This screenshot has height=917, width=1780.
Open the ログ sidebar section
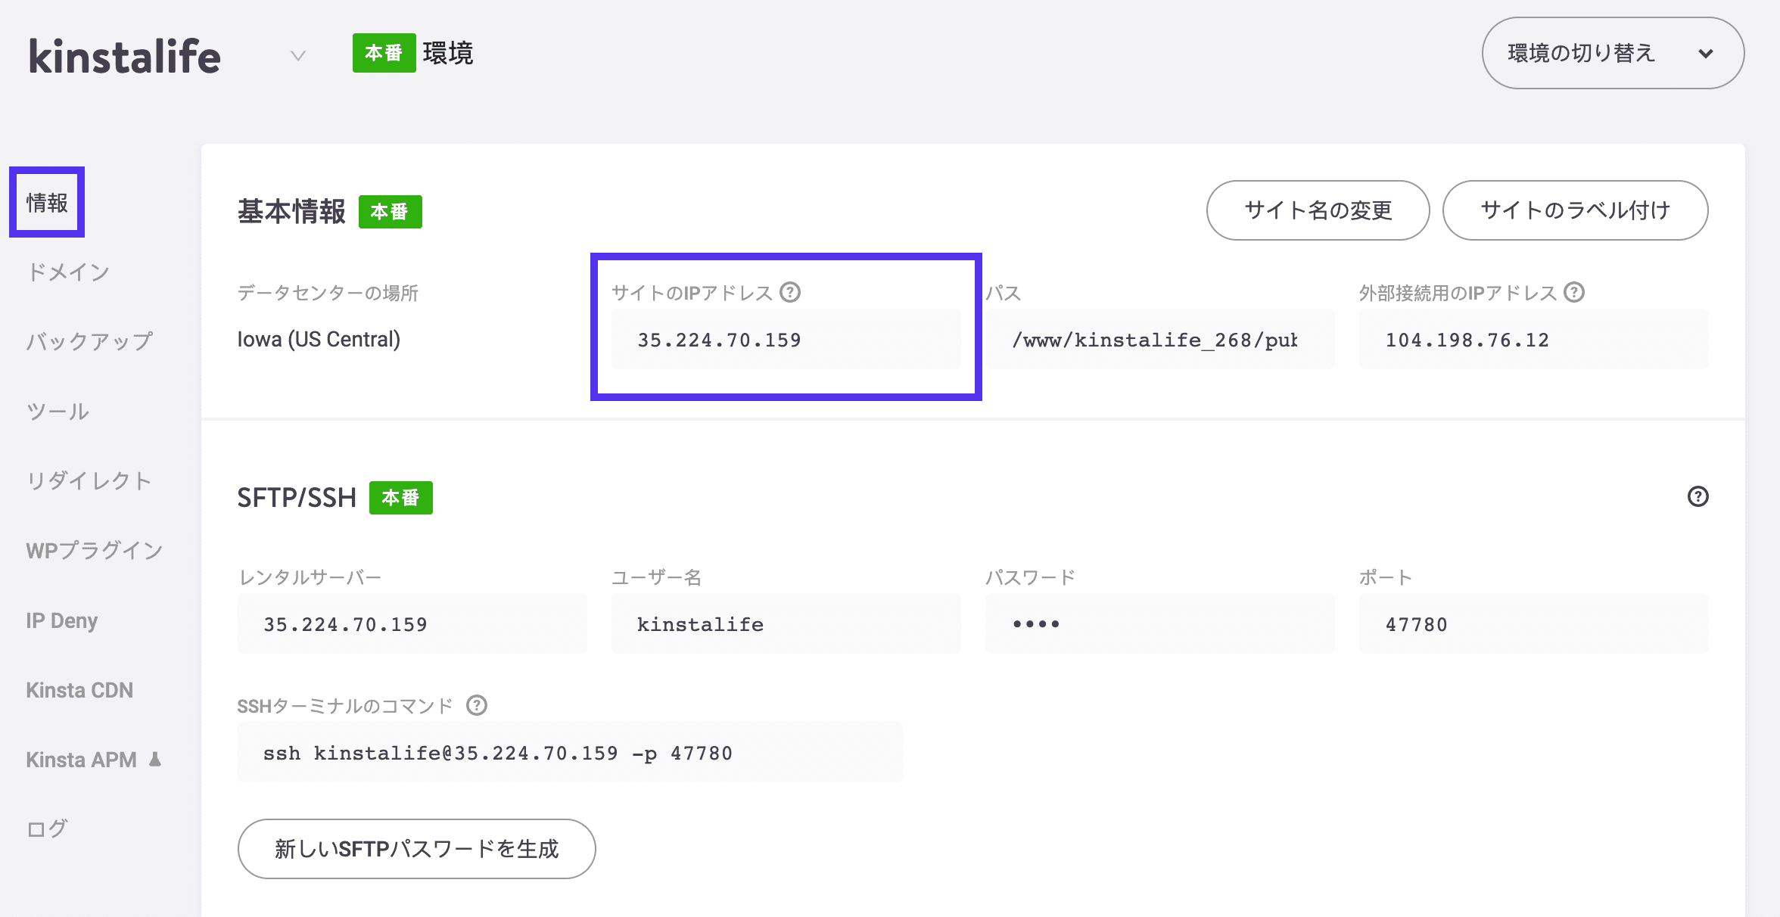47,828
